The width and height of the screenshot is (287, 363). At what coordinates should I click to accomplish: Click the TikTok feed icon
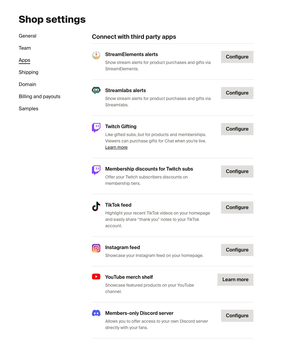pyautogui.click(x=96, y=206)
